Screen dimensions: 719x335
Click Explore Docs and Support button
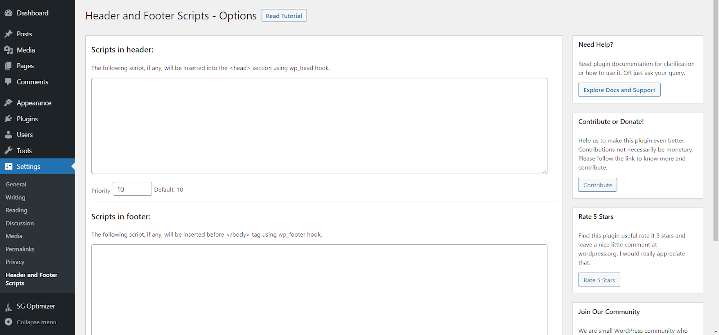[619, 90]
